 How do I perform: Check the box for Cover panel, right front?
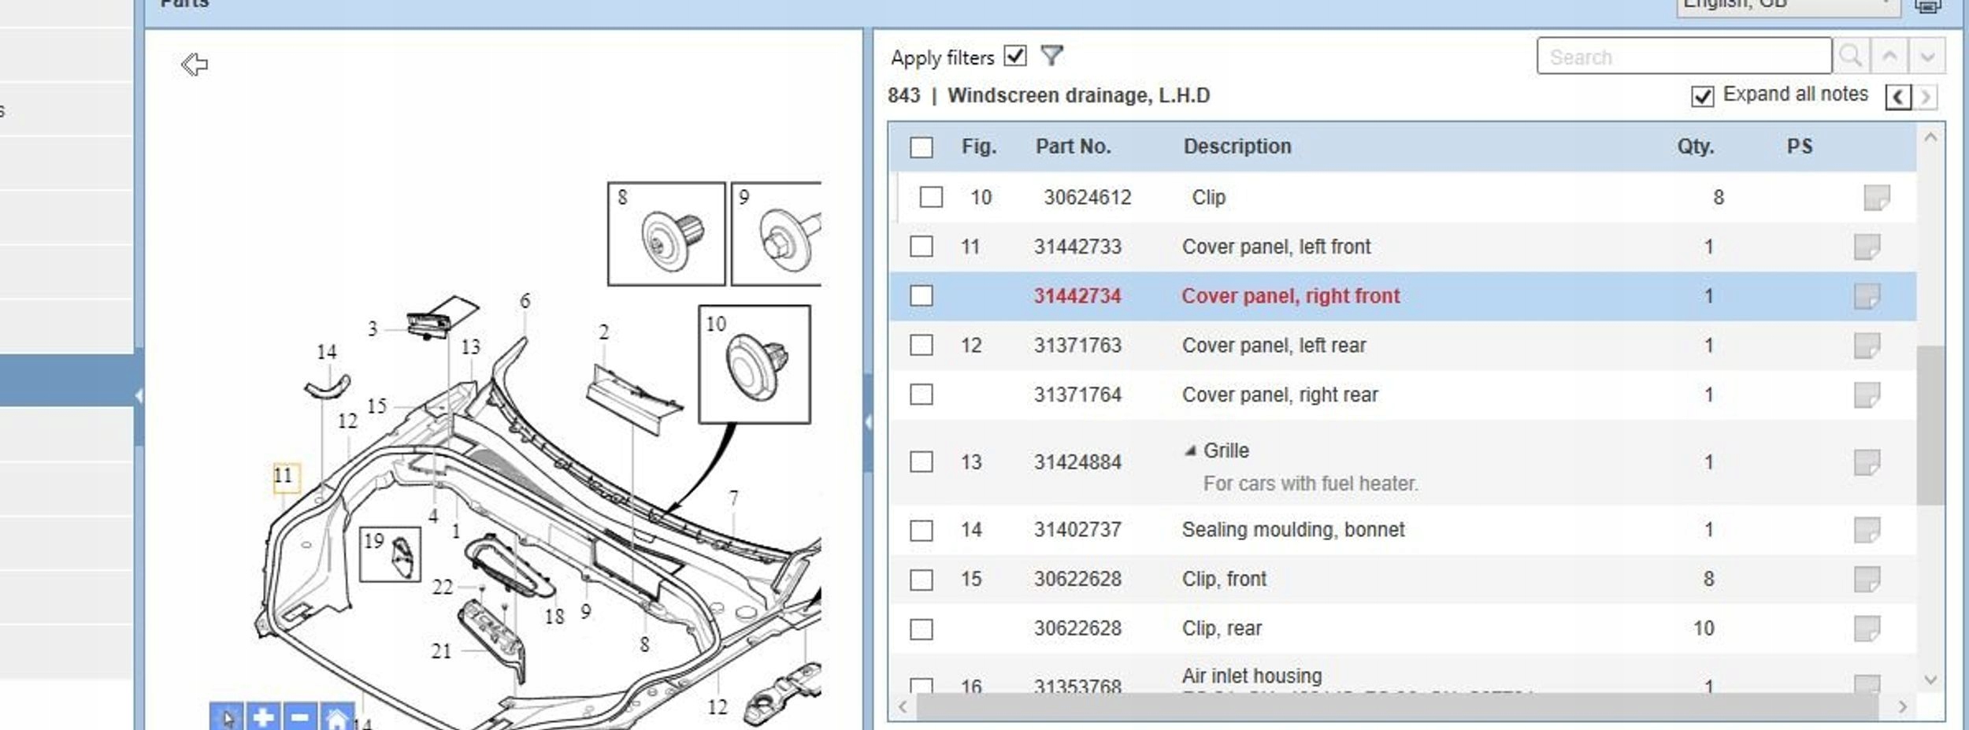click(x=921, y=295)
